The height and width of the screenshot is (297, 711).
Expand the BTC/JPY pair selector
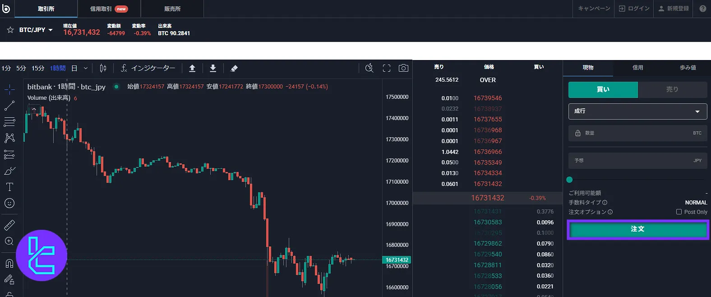point(36,30)
